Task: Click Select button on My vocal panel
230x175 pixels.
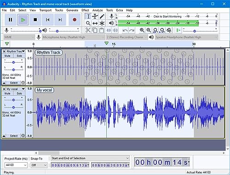Action: [x=14, y=136]
